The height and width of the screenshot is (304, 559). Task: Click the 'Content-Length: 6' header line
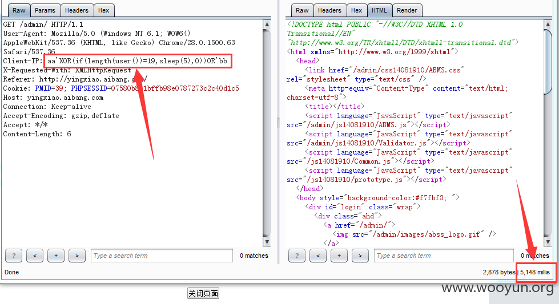37,134
